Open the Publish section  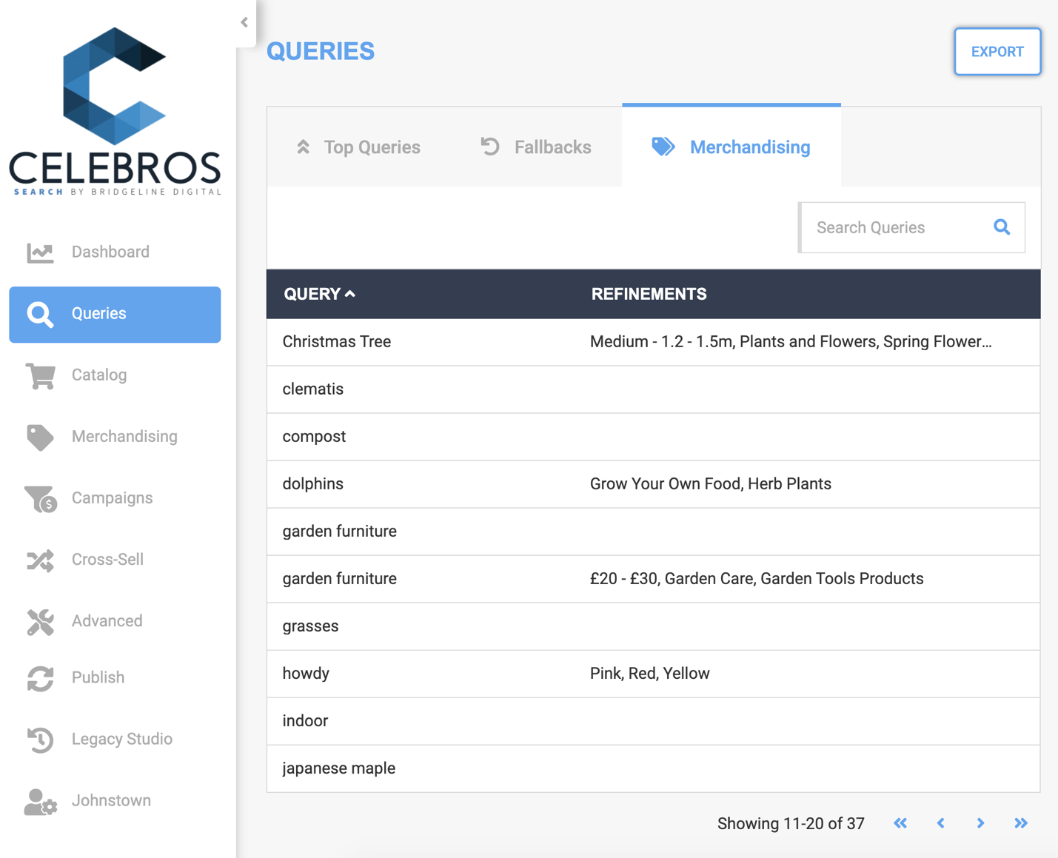tap(115, 677)
